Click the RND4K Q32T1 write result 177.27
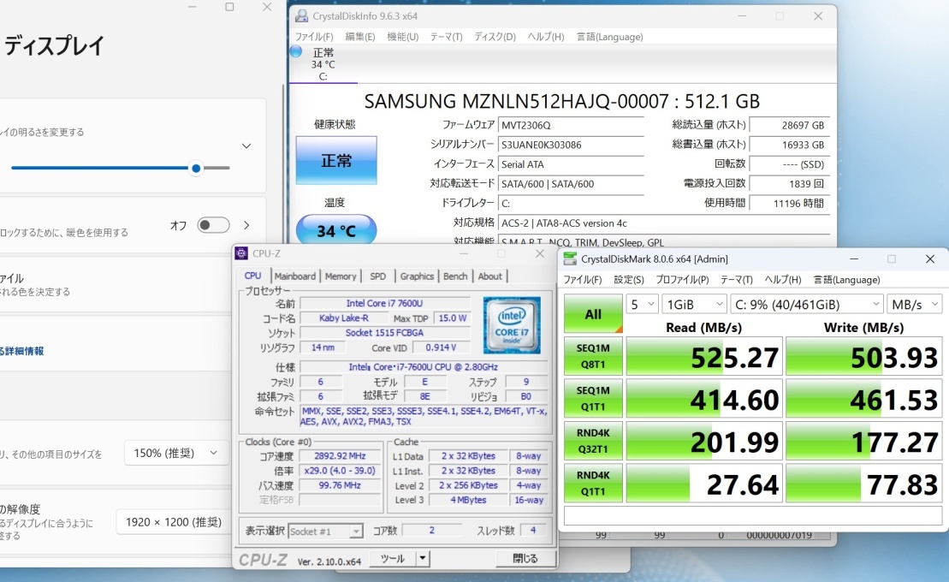 [x=863, y=442]
